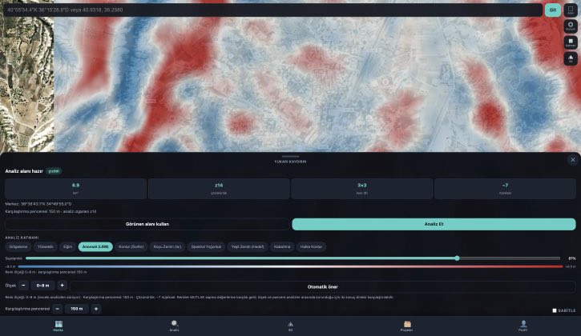Image resolution: width=581 pixels, height=336 pixels.
Task: Click the 150 m comparison window value
Action: (x=77, y=309)
